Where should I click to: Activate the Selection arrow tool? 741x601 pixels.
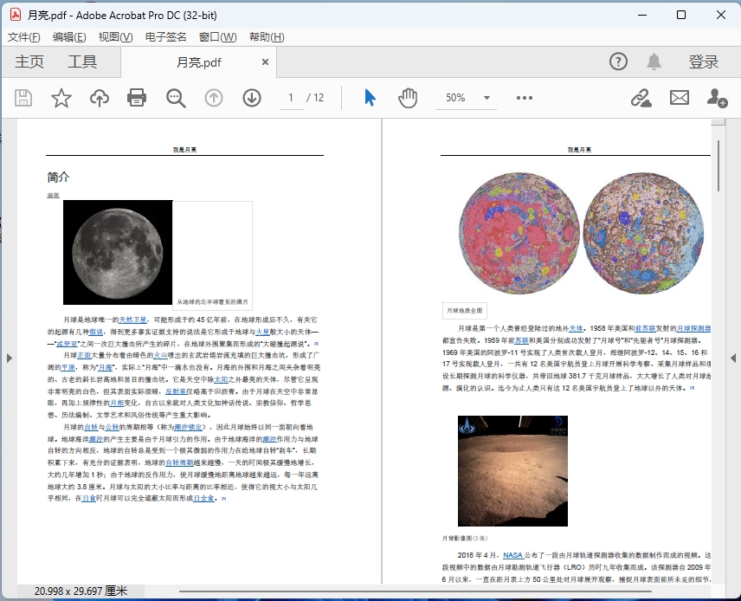(x=368, y=97)
